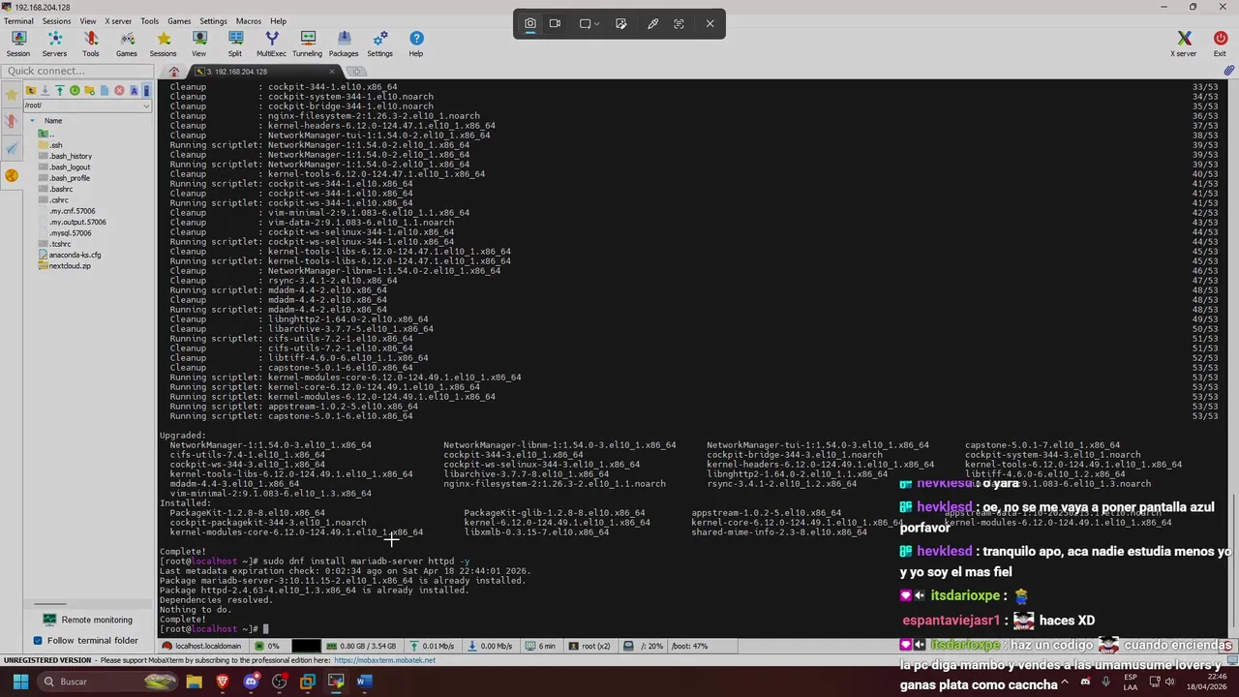Image resolution: width=1239 pixels, height=697 pixels.
Task: Delete selected file with red X icon
Action: click(x=119, y=90)
